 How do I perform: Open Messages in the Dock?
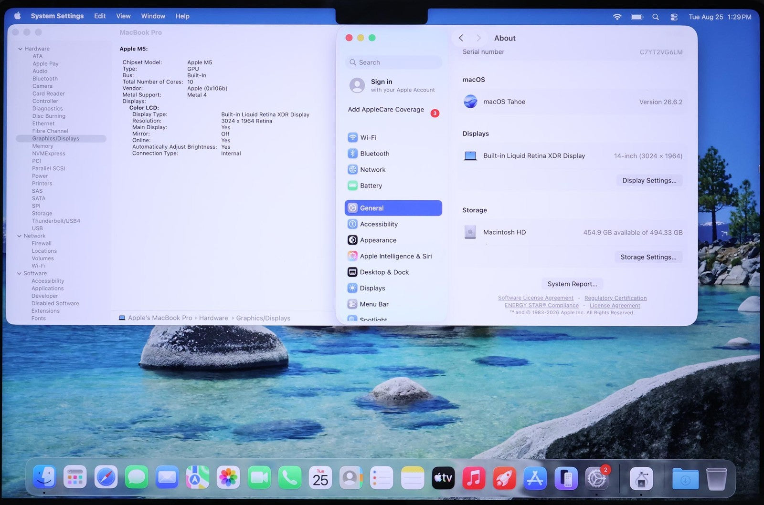[137, 477]
